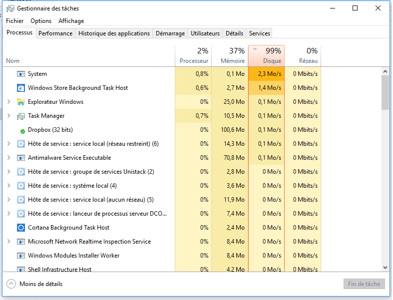This screenshot has height=300, width=393.
Task: Click the Windows Modules Installer Worker icon
Action: coord(21,256)
